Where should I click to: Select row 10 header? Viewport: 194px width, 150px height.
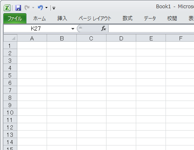[x=10, y=112]
